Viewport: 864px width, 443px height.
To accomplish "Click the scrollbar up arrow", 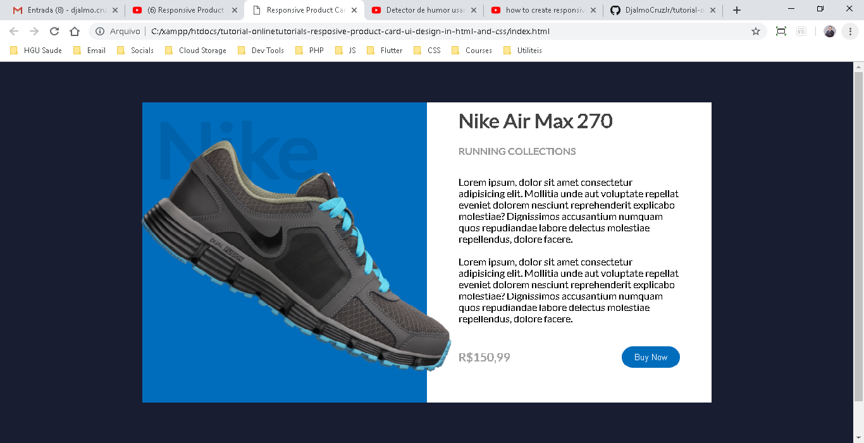I will 858,66.
